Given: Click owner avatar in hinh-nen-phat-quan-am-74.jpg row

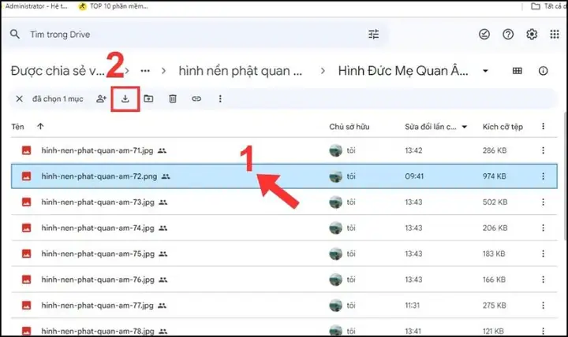Looking at the screenshot, I should coord(336,228).
